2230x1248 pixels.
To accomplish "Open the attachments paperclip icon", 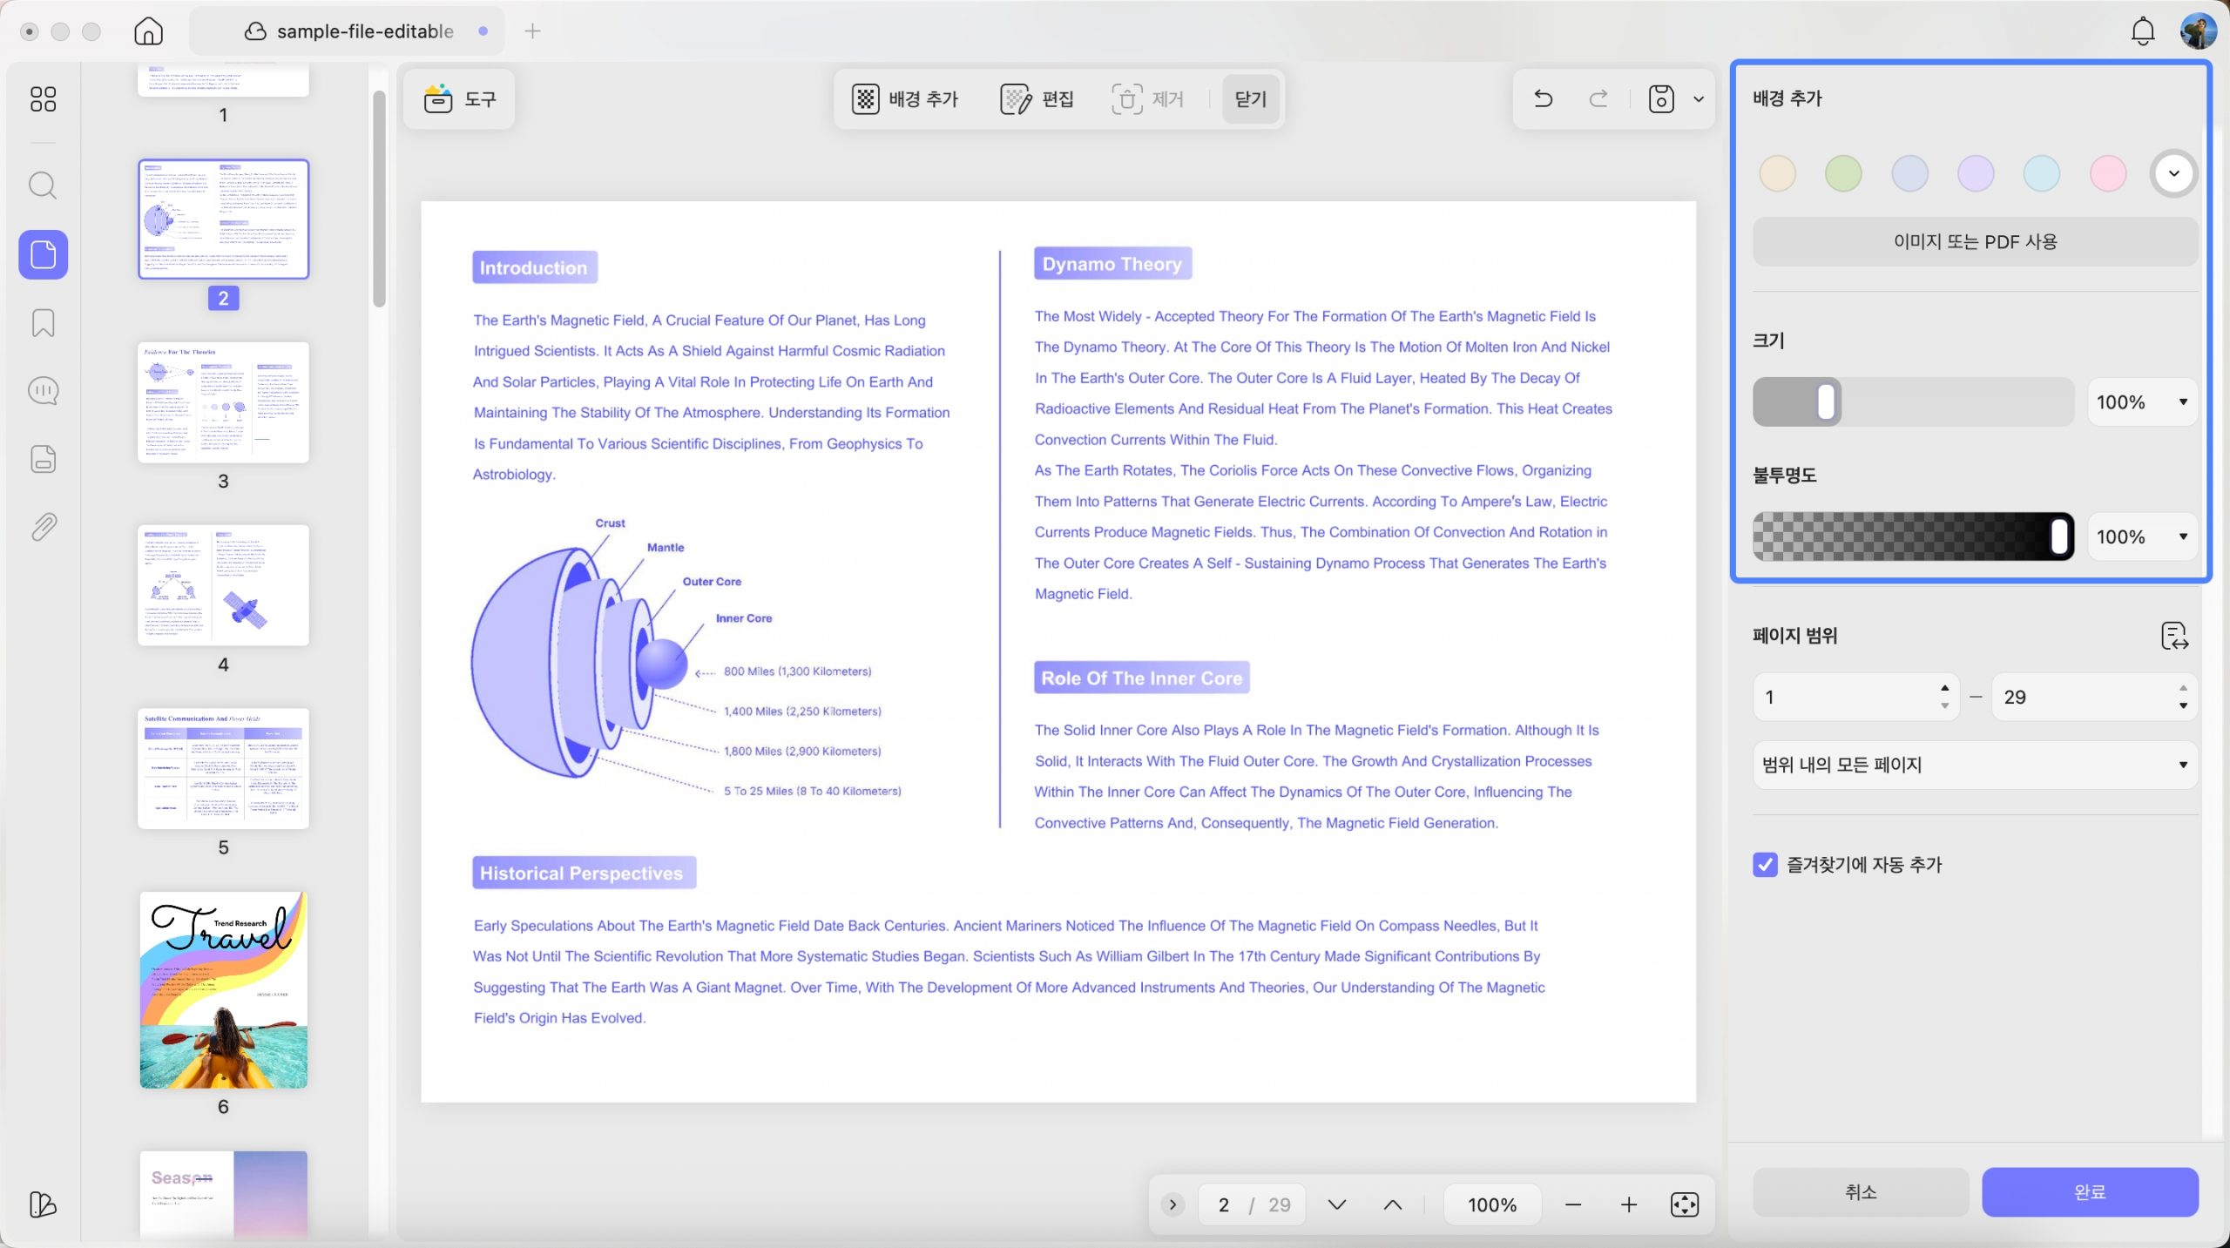I will click(43, 527).
